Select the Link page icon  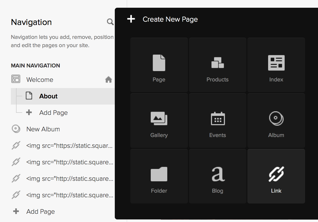pos(276,176)
